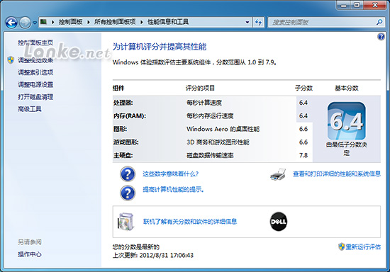Click the 磁盘数据传输速率 description

(210, 155)
